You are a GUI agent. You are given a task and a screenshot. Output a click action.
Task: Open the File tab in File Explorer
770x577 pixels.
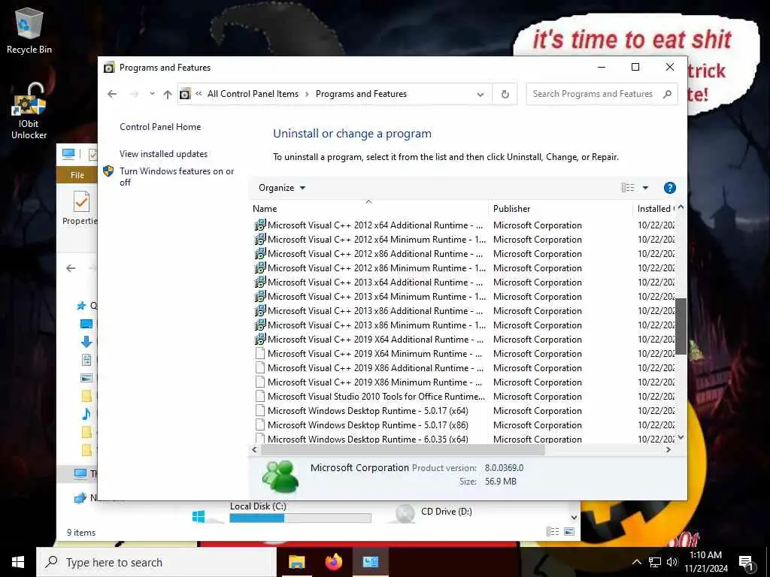tap(77, 175)
